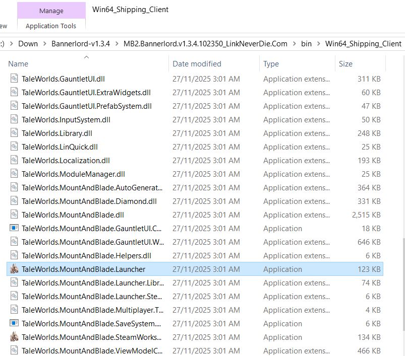Expand the chevron after bin breadcrumb
Screen dimensions: 405x356
318,44
